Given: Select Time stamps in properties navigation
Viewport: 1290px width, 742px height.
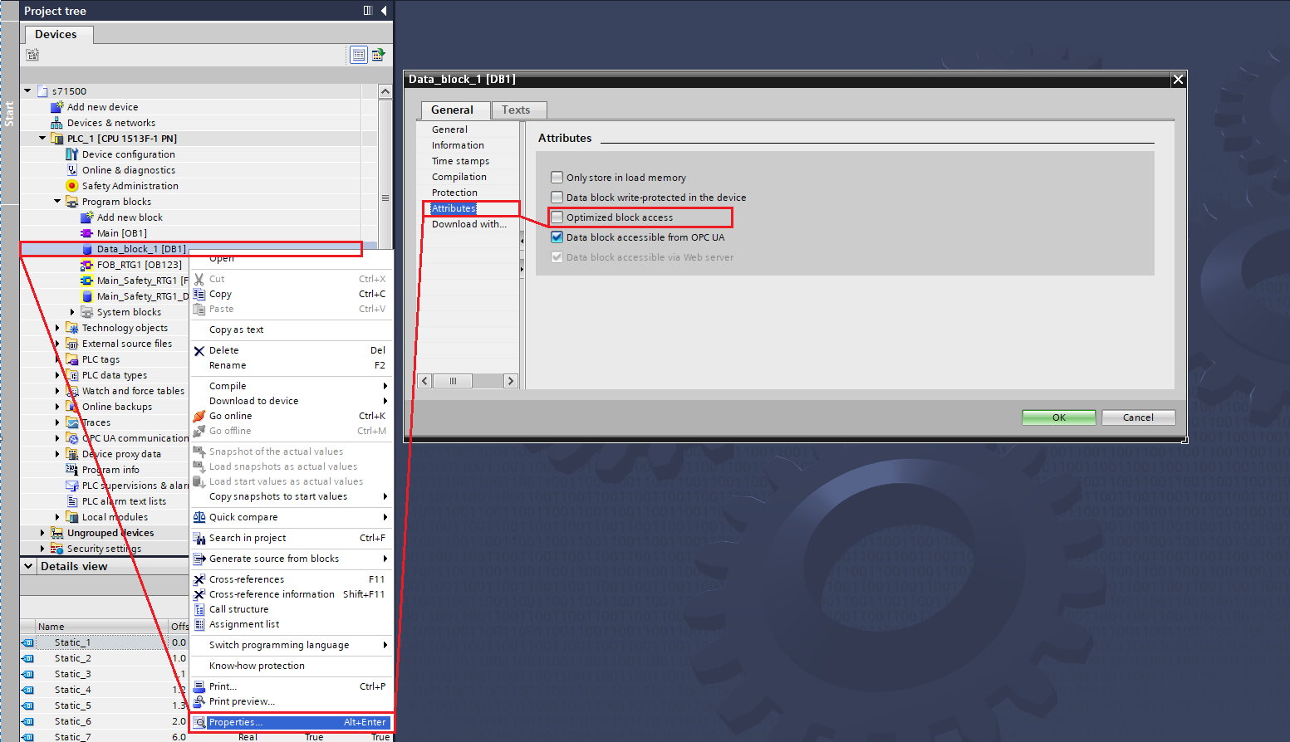Looking at the screenshot, I should point(460,161).
